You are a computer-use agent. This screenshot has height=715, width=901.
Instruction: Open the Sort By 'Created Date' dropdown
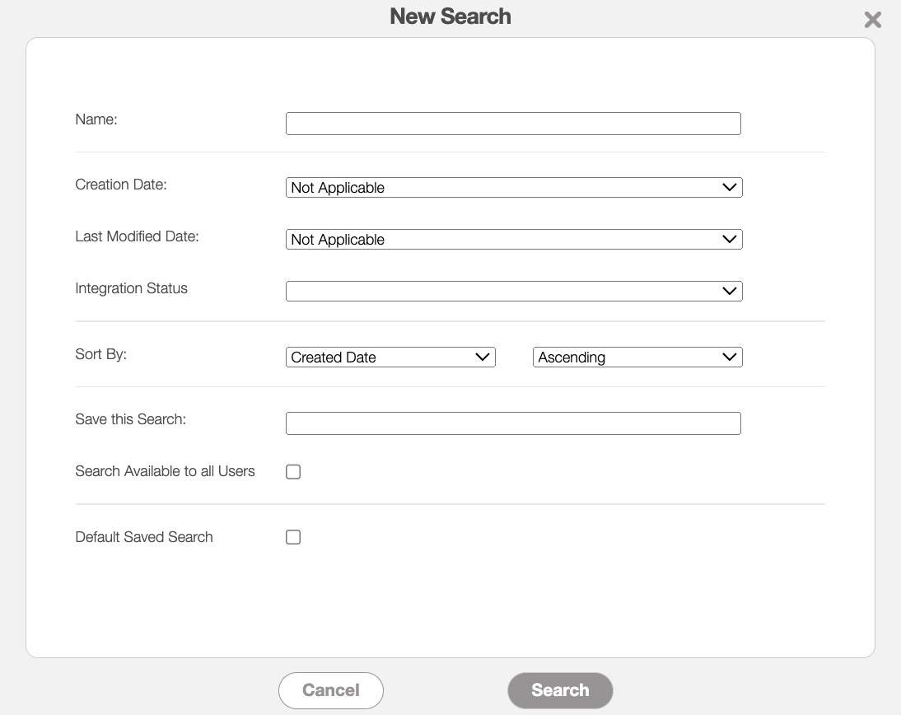pos(390,357)
